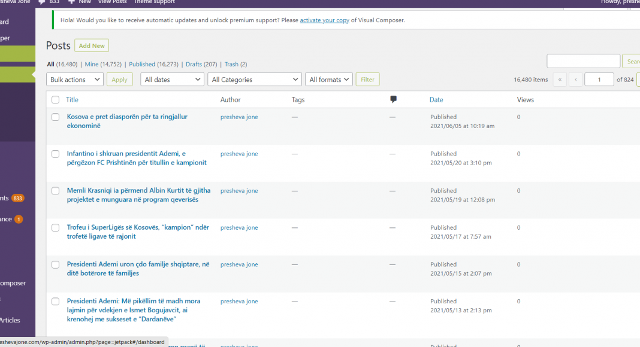This screenshot has width=640, height=347.
Task: Follow the 'activate your copy' link
Action: pos(324,20)
